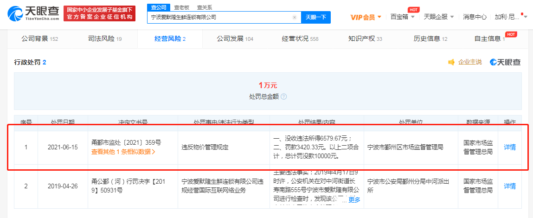Open 详情 for the 2021-06-15 penalty
Screen dimensions: 533x218
click(510, 147)
